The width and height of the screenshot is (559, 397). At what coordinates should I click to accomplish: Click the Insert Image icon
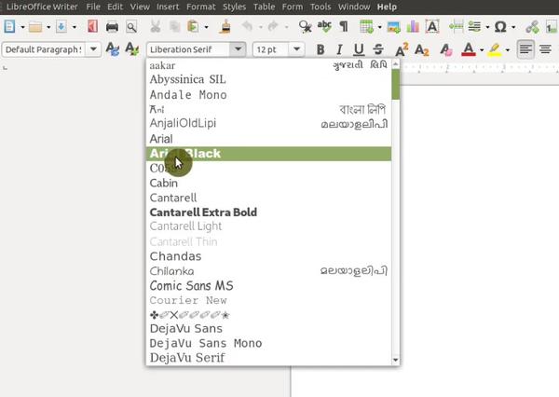pyautogui.click(x=393, y=27)
